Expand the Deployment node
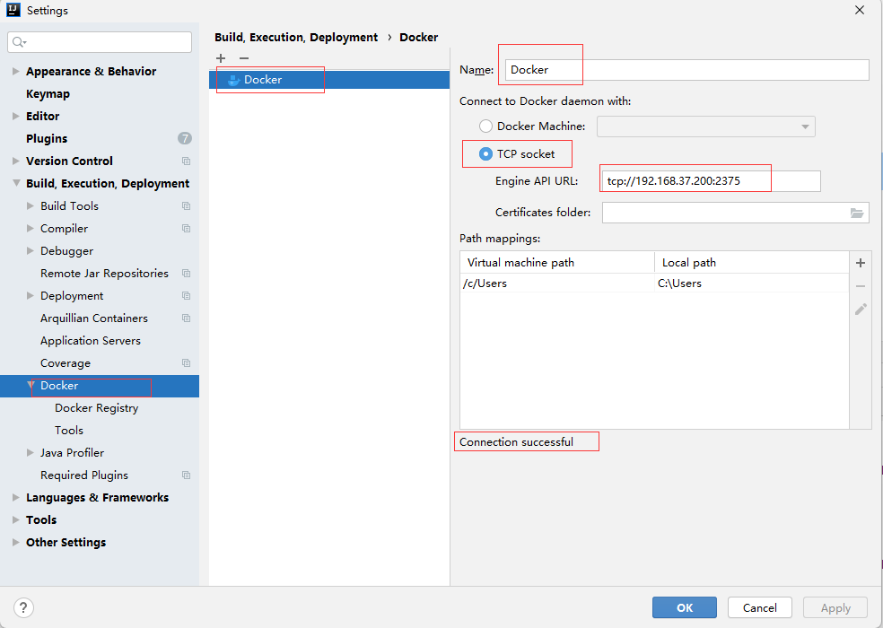Viewport: 883px width, 628px height. coord(31,296)
